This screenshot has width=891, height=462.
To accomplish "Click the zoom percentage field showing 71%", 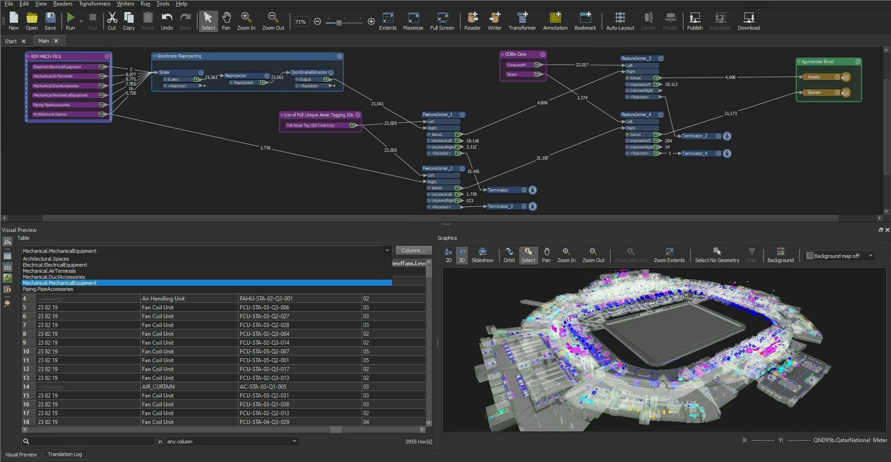I will click(x=301, y=22).
